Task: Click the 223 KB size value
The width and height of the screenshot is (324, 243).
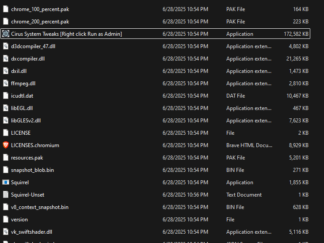Action: click(301, 22)
